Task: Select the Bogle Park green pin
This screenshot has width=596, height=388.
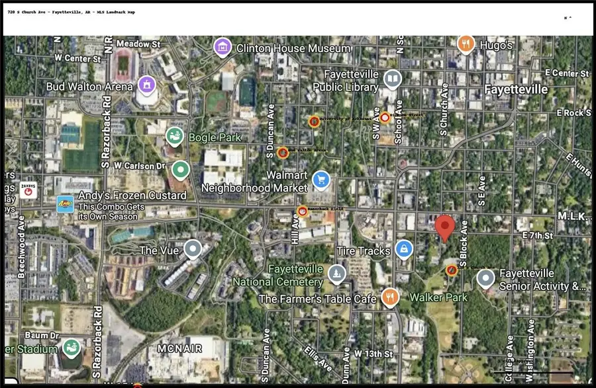Action: (175, 137)
